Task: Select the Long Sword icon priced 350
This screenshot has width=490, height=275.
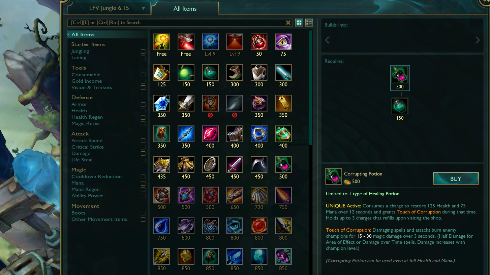Action: pyautogui.click(x=186, y=103)
